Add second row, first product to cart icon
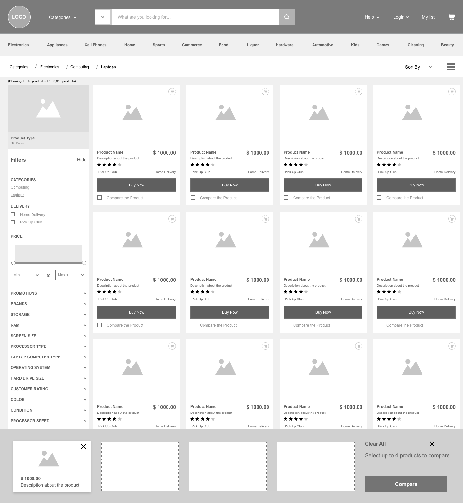The width and height of the screenshot is (463, 503). click(x=172, y=219)
